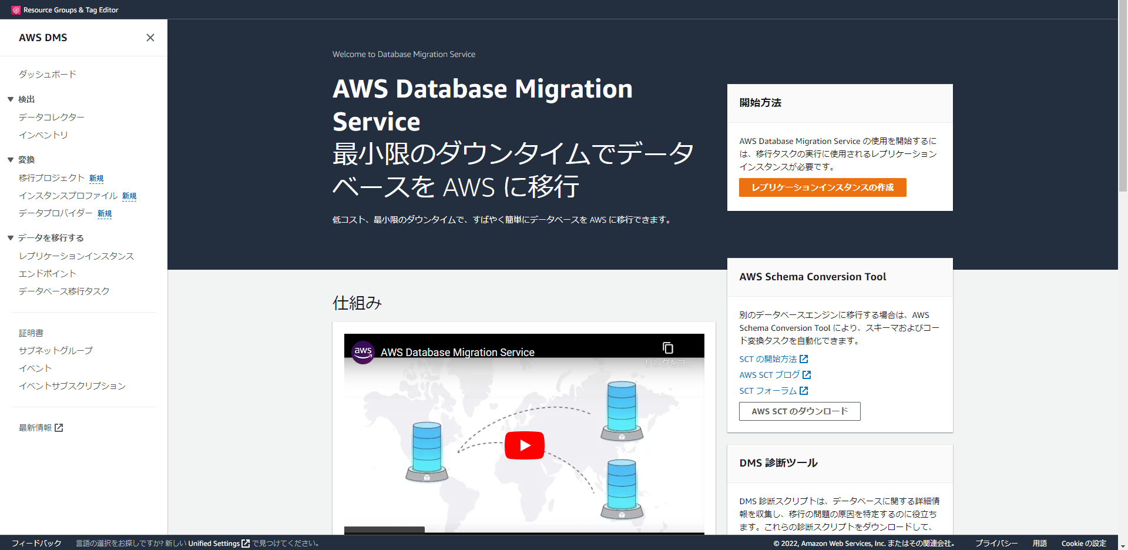Open Cookie の設定 footer link
The image size is (1128, 550).
[x=1083, y=544]
